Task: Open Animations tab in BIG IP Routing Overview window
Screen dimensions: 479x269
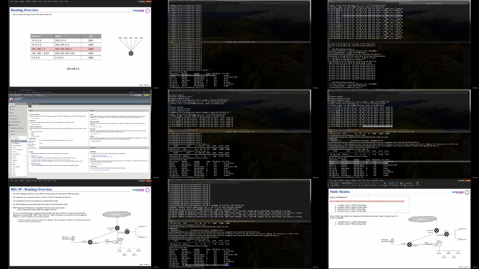Action: [28, 181]
